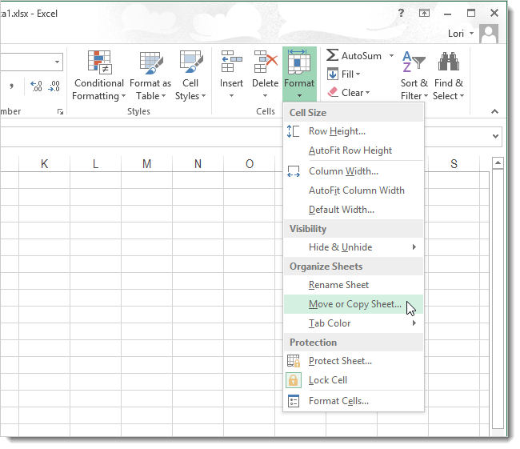Click the Help question mark button

coord(401,13)
